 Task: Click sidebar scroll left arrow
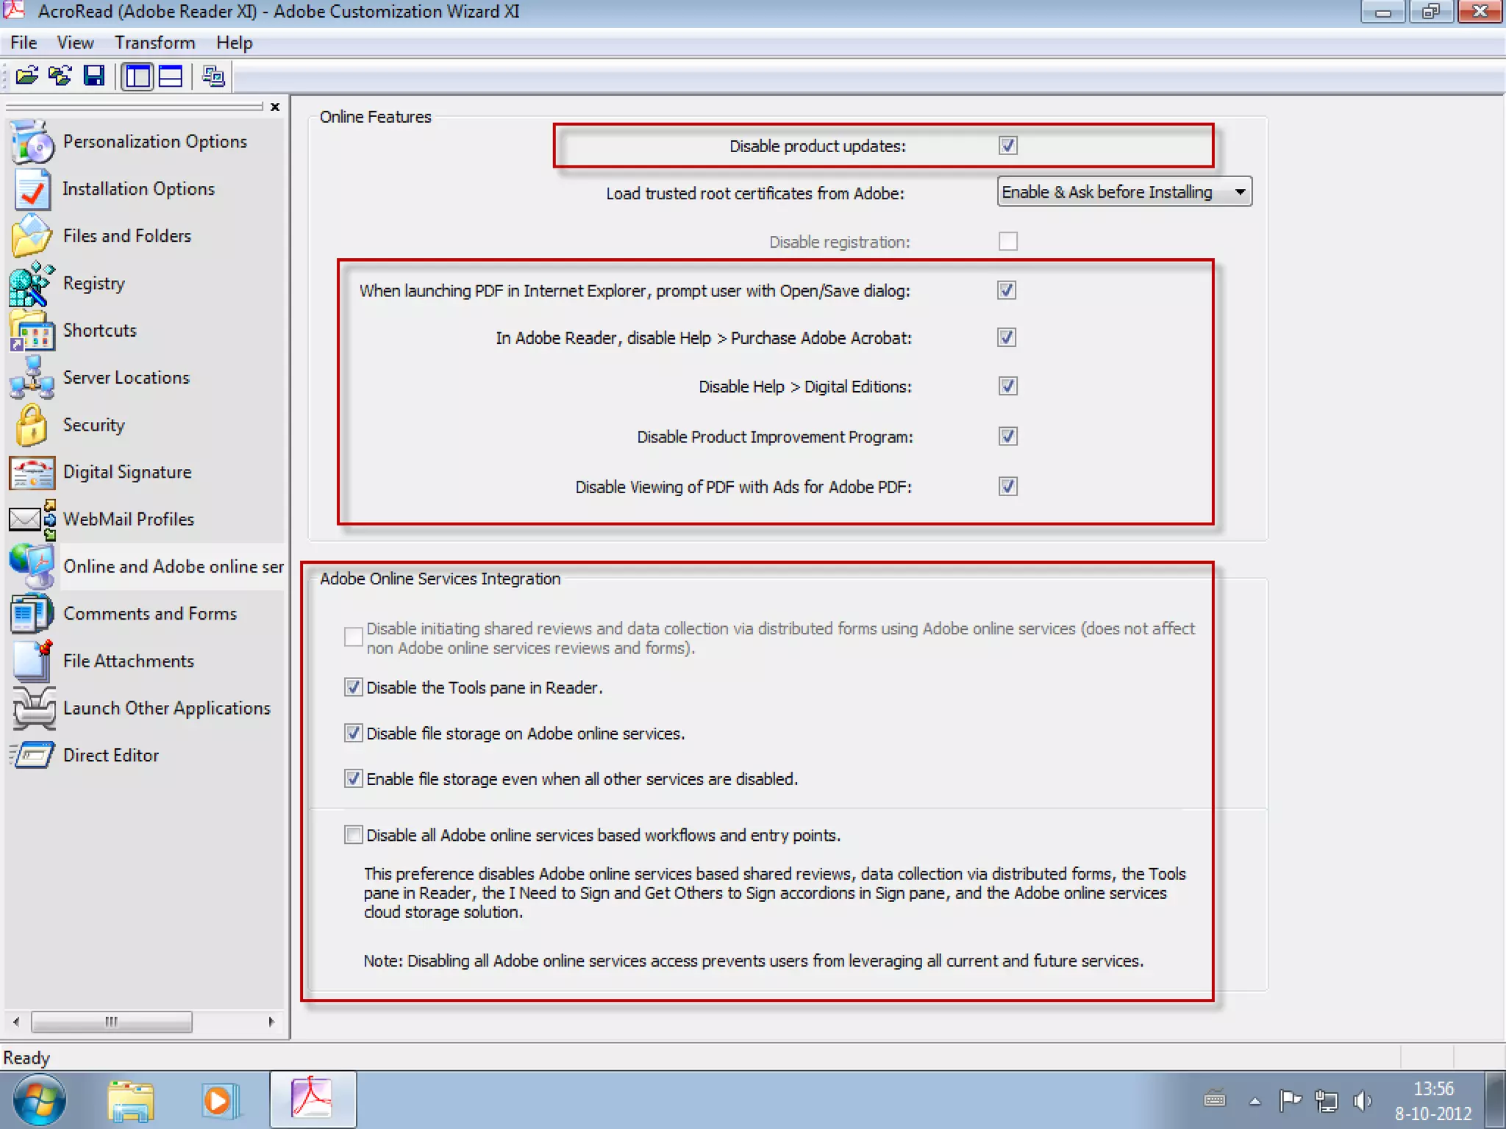pos(16,1022)
